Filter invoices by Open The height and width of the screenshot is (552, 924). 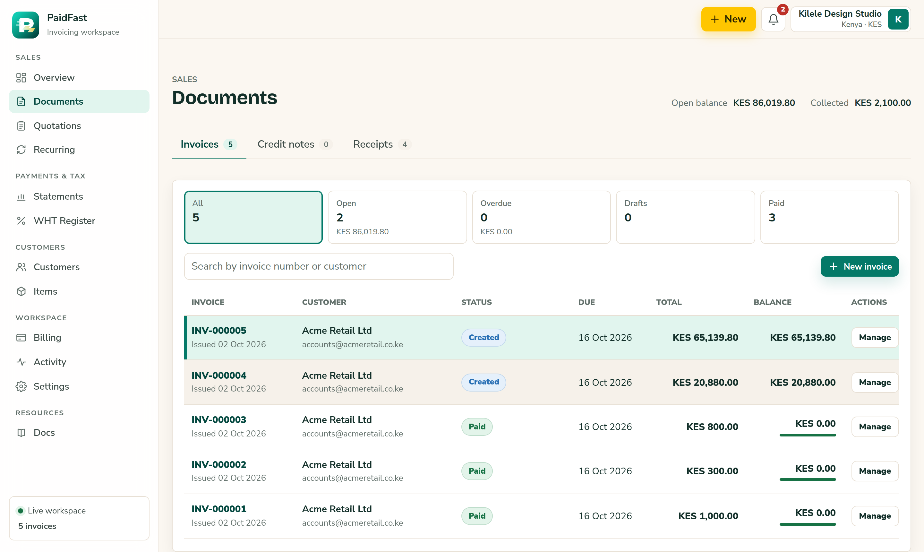coord(397,217)
